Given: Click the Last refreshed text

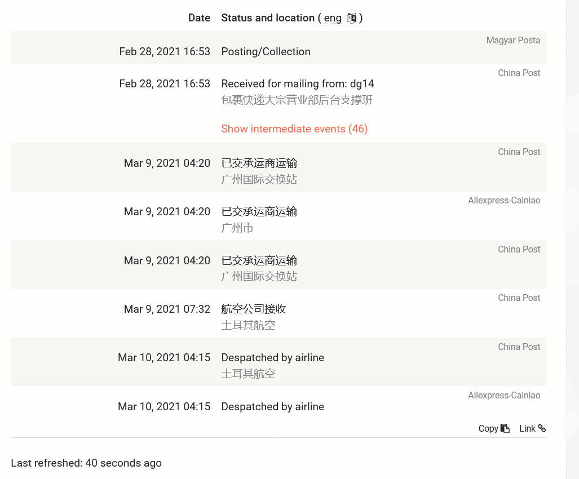Looking at the screenshot, I should (x=86, y=463).
